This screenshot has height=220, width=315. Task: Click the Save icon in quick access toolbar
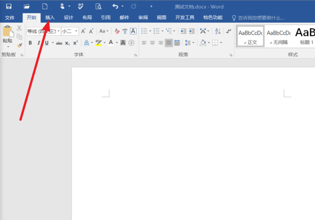pos(8,6)
